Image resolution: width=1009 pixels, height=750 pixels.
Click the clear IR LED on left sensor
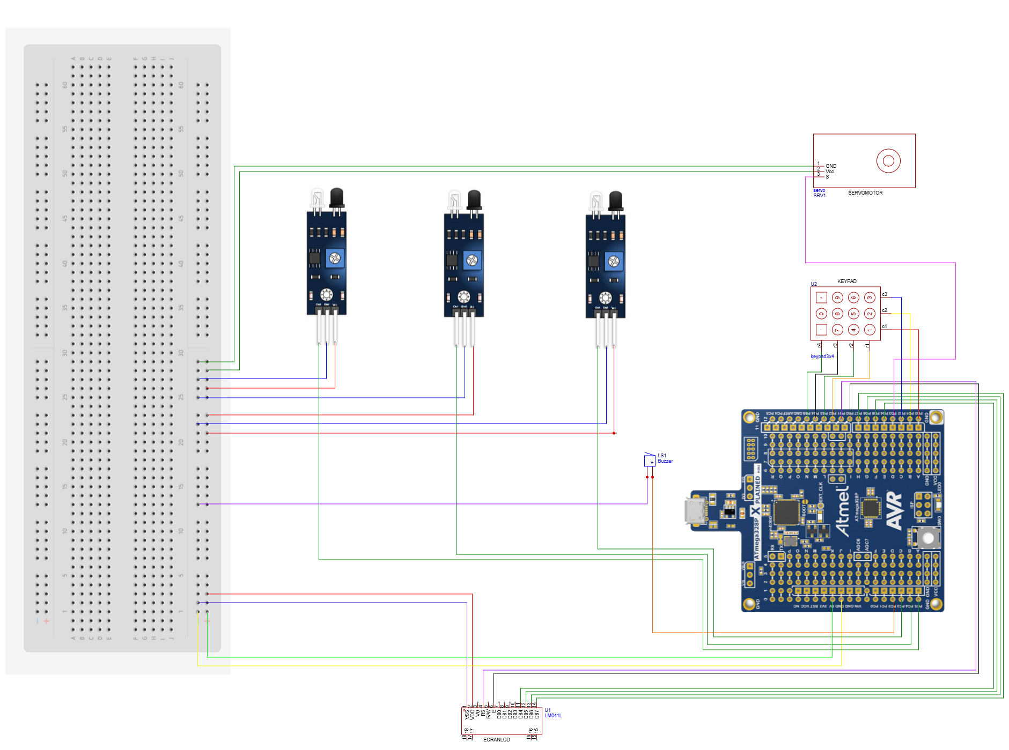pos(317,199)
